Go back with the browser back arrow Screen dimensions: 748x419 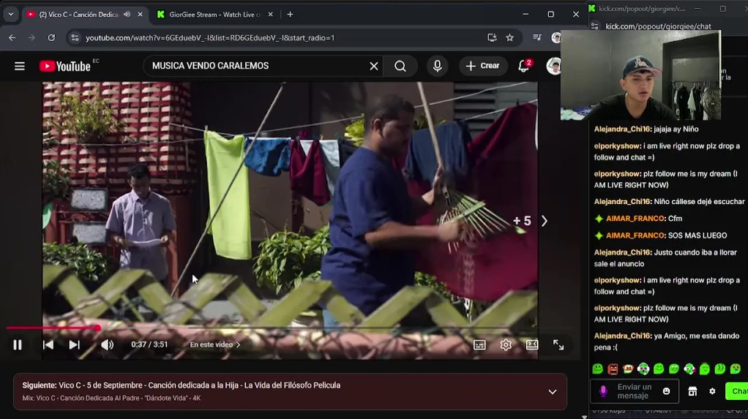[12, 38]
